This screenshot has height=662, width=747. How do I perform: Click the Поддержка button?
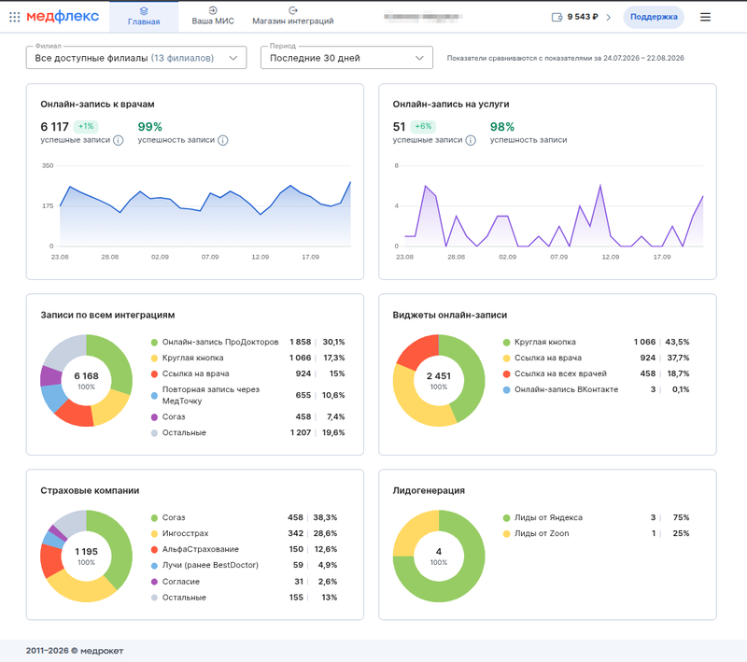[654, 17]
